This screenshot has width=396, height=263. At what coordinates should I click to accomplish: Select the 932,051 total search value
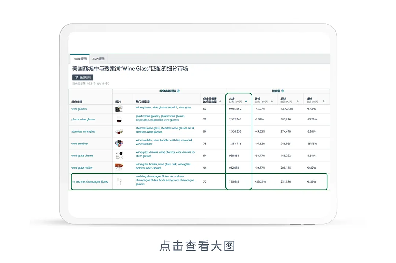point(234,167)
